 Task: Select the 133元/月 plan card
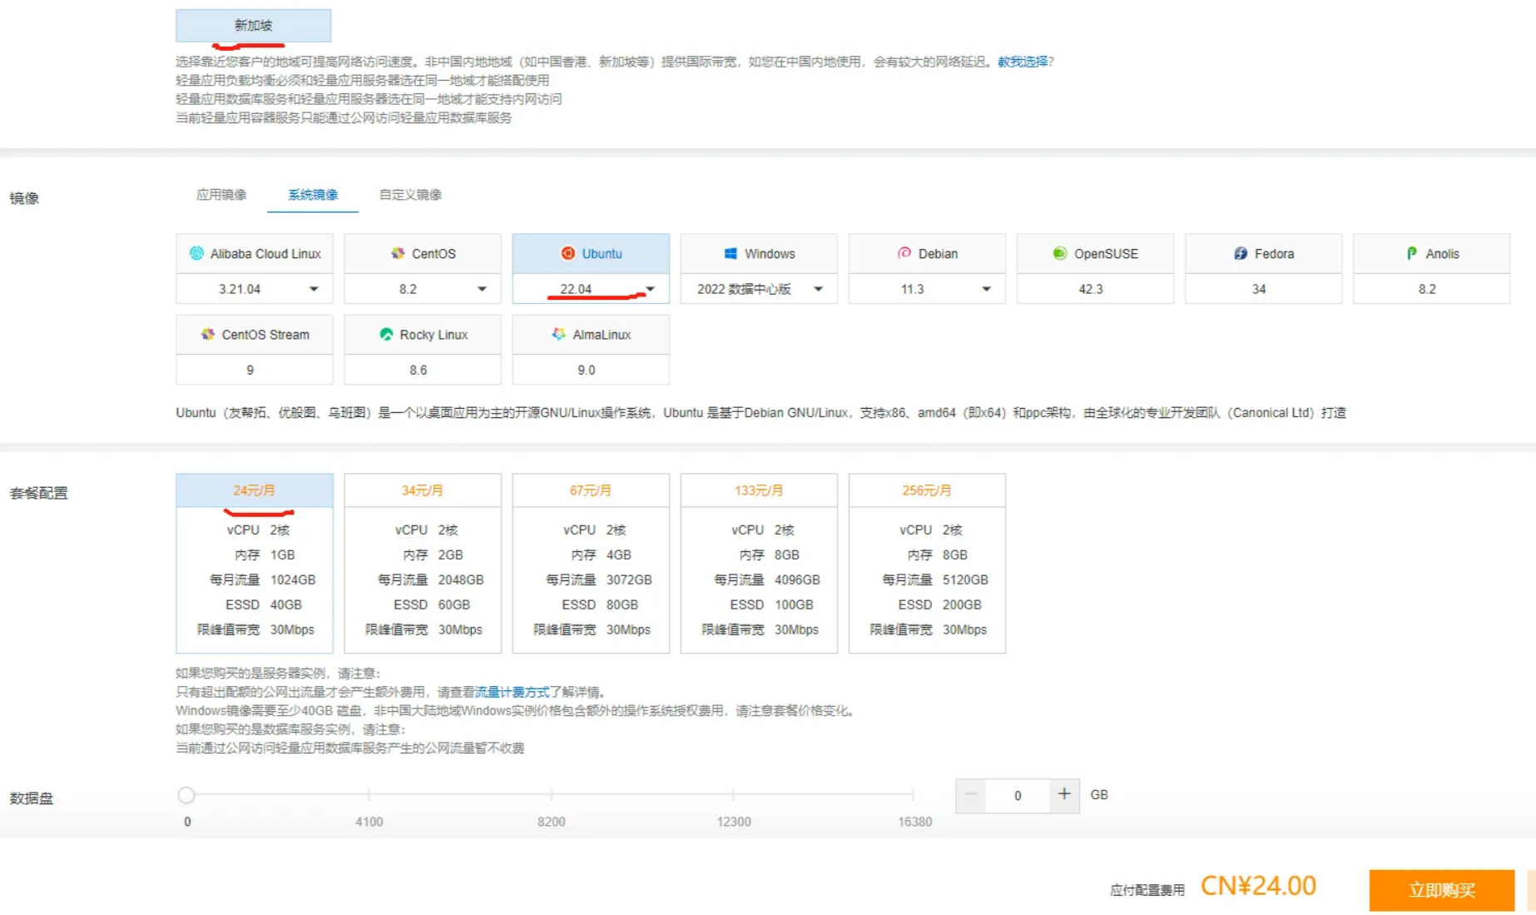point(759,563)
